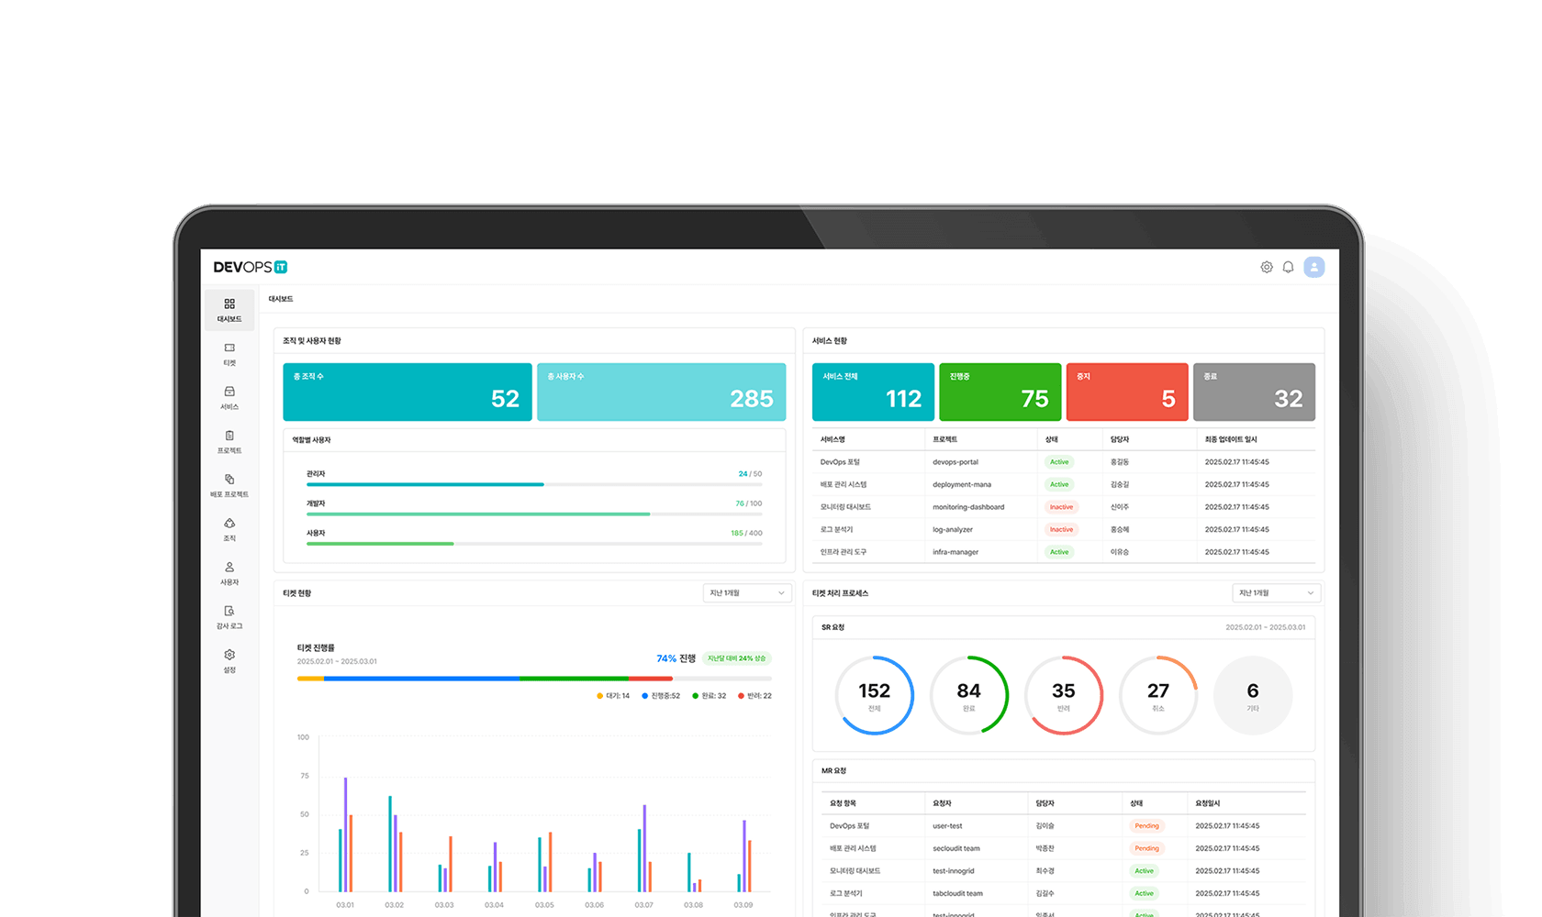Open the 티켓 ticket icon in sidebar

[229, 354]
